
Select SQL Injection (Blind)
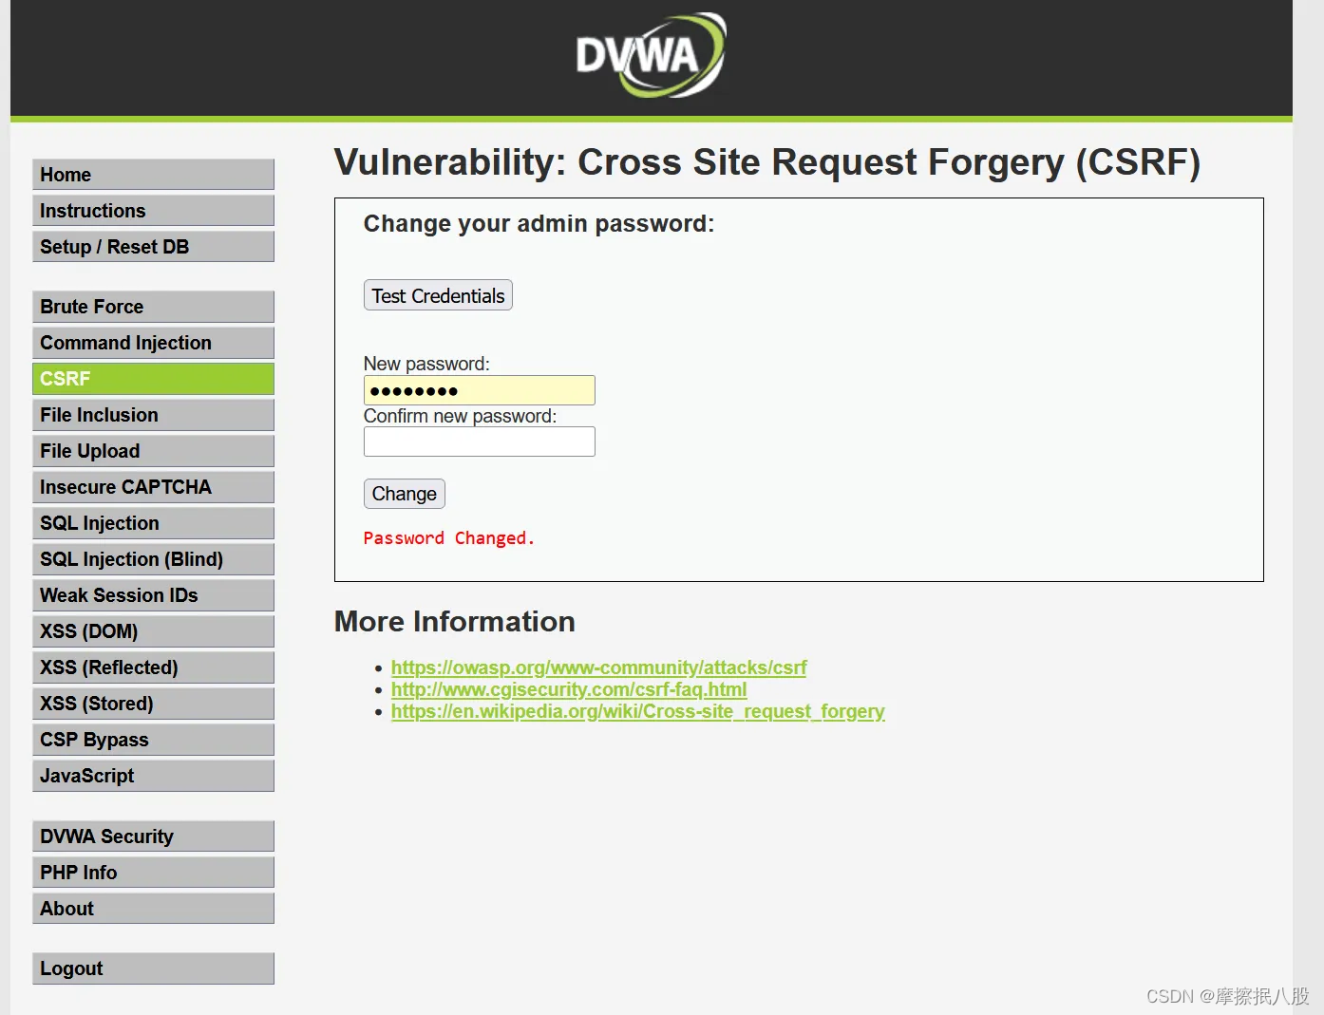click(152, 558)
